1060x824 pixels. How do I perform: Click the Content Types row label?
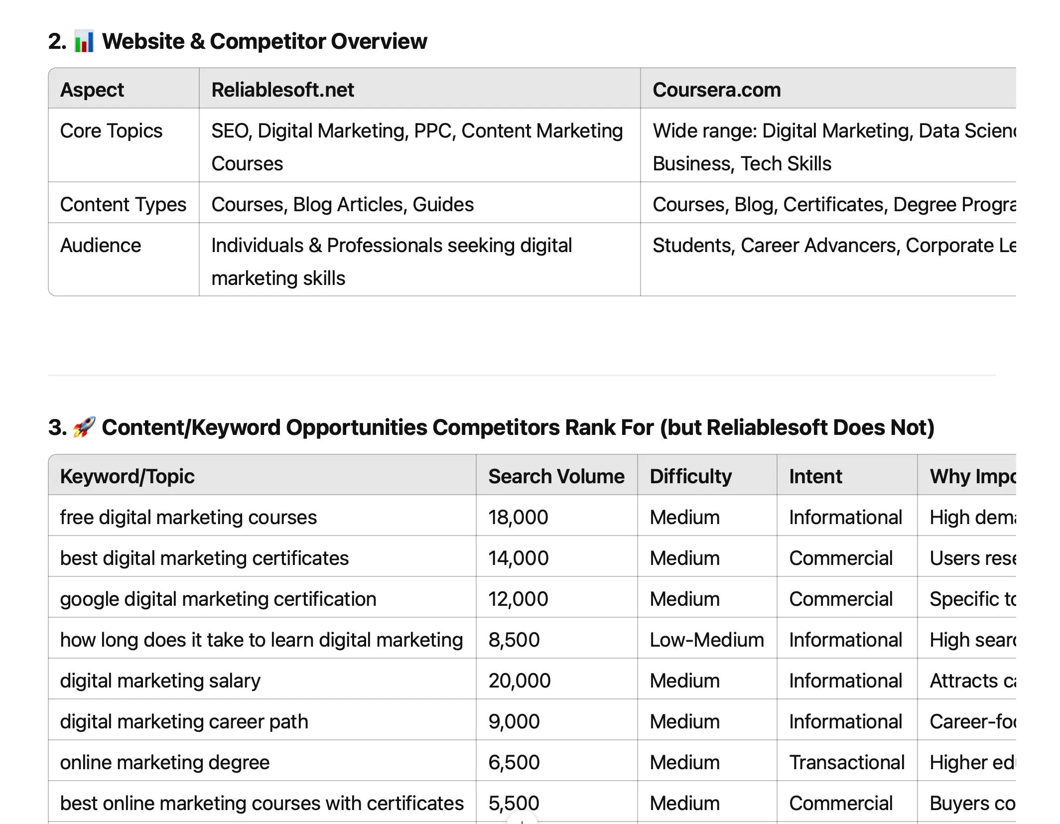pos(123,205)
